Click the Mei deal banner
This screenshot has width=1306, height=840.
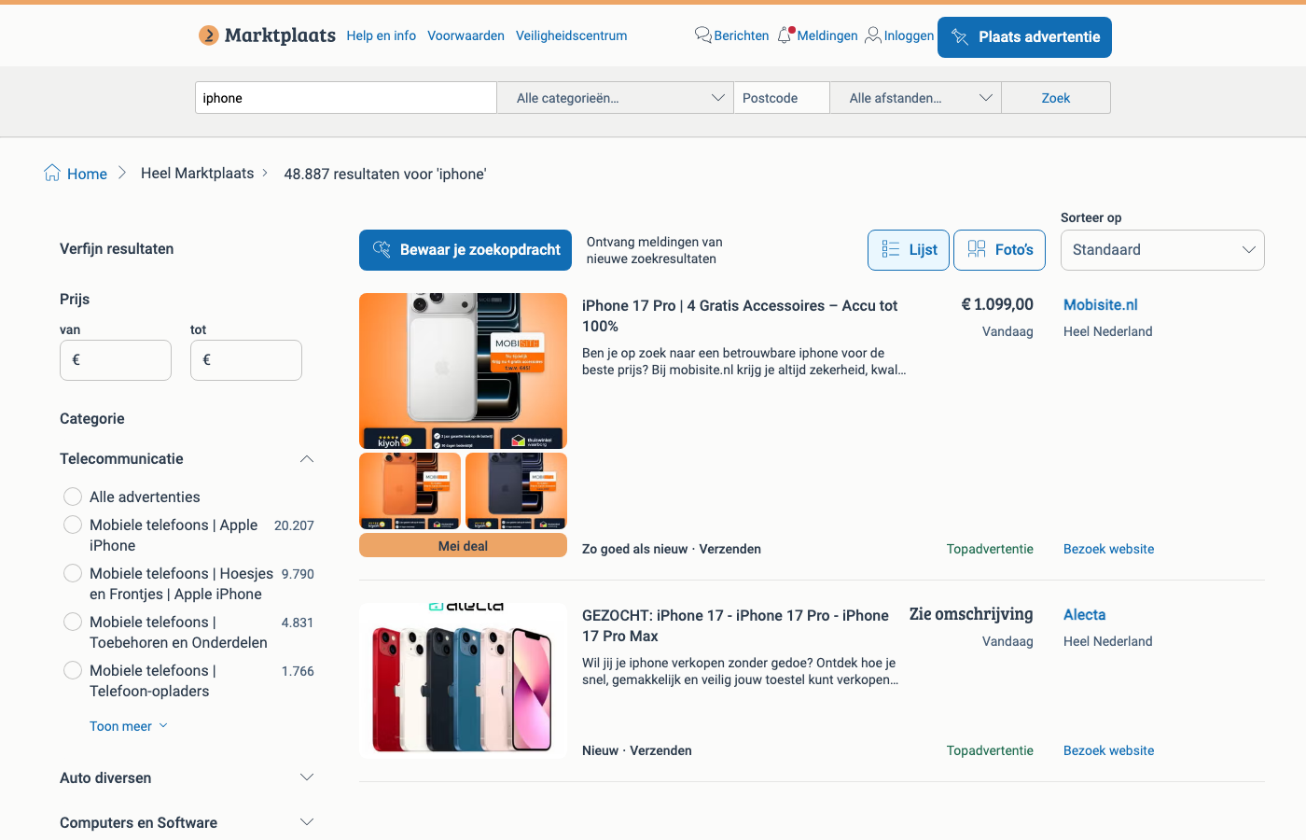[x=463, y=546]
